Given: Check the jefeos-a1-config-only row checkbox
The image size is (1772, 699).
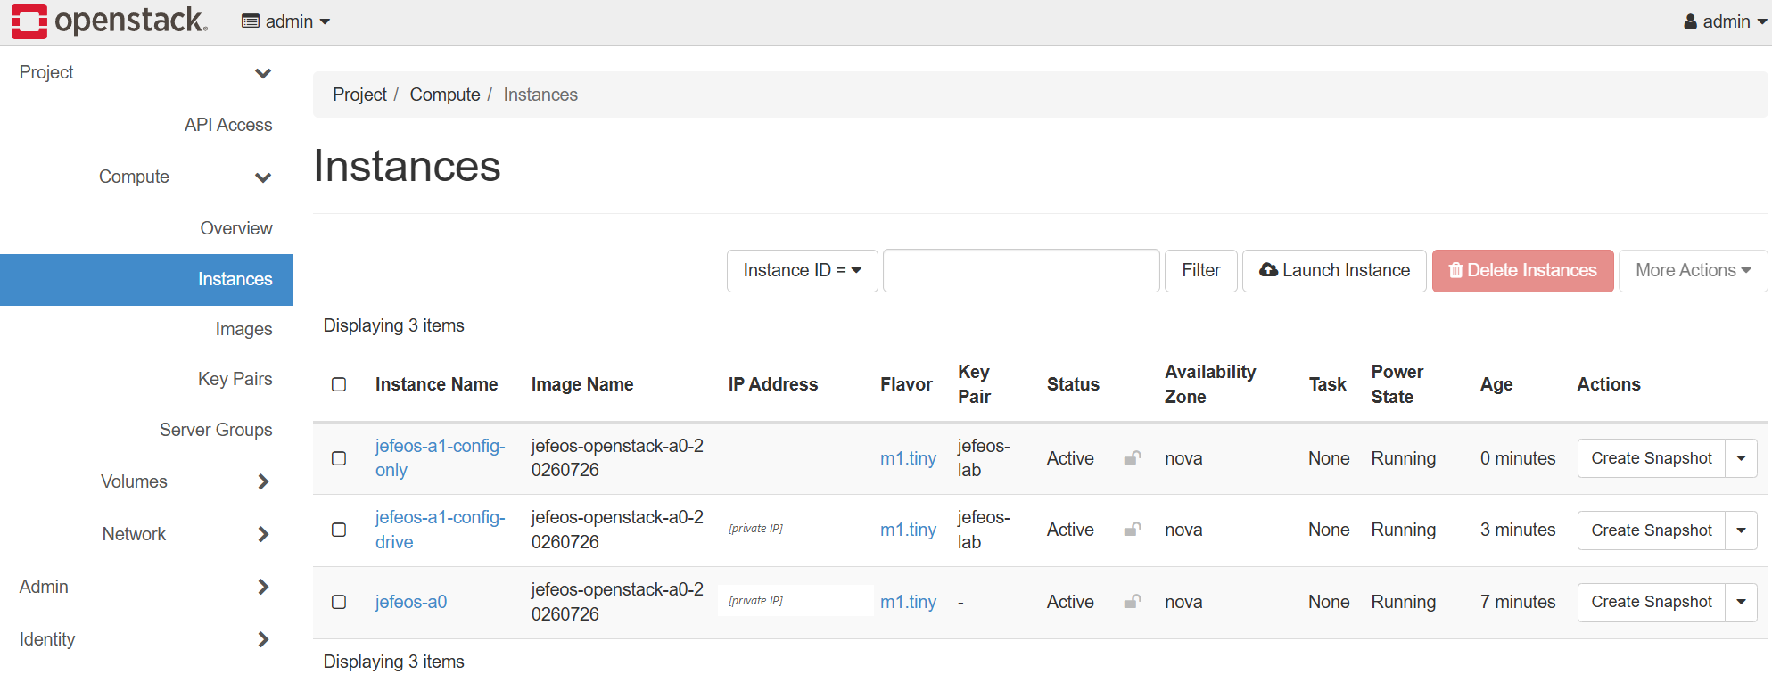Looking at the screenshot, I should 339,458.
